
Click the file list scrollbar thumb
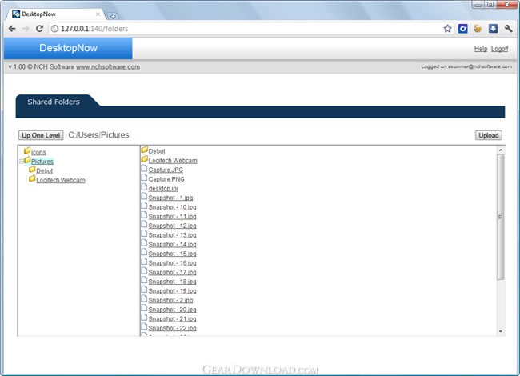pyautogui.click(x=501, y=217)
